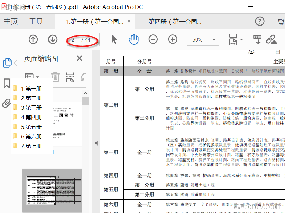This screenshot has height=213, width=285.
Task: Open the 2.第二册 folder
Action: tap(27, 98)
